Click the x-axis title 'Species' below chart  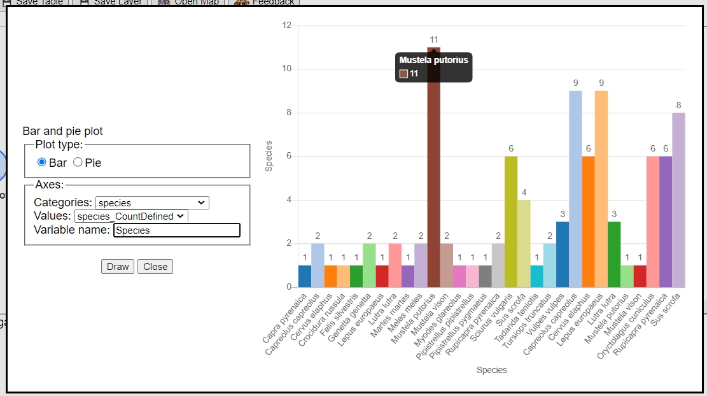pos(491,370)
